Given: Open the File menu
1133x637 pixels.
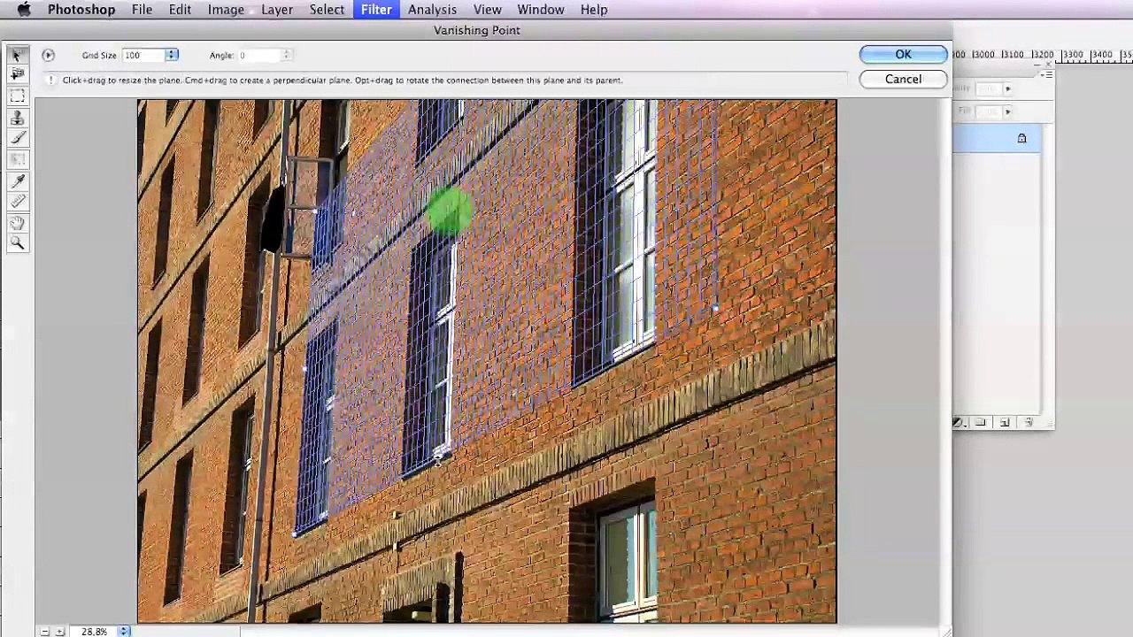Looking at the screenshot, I should (x=142, y=10).
